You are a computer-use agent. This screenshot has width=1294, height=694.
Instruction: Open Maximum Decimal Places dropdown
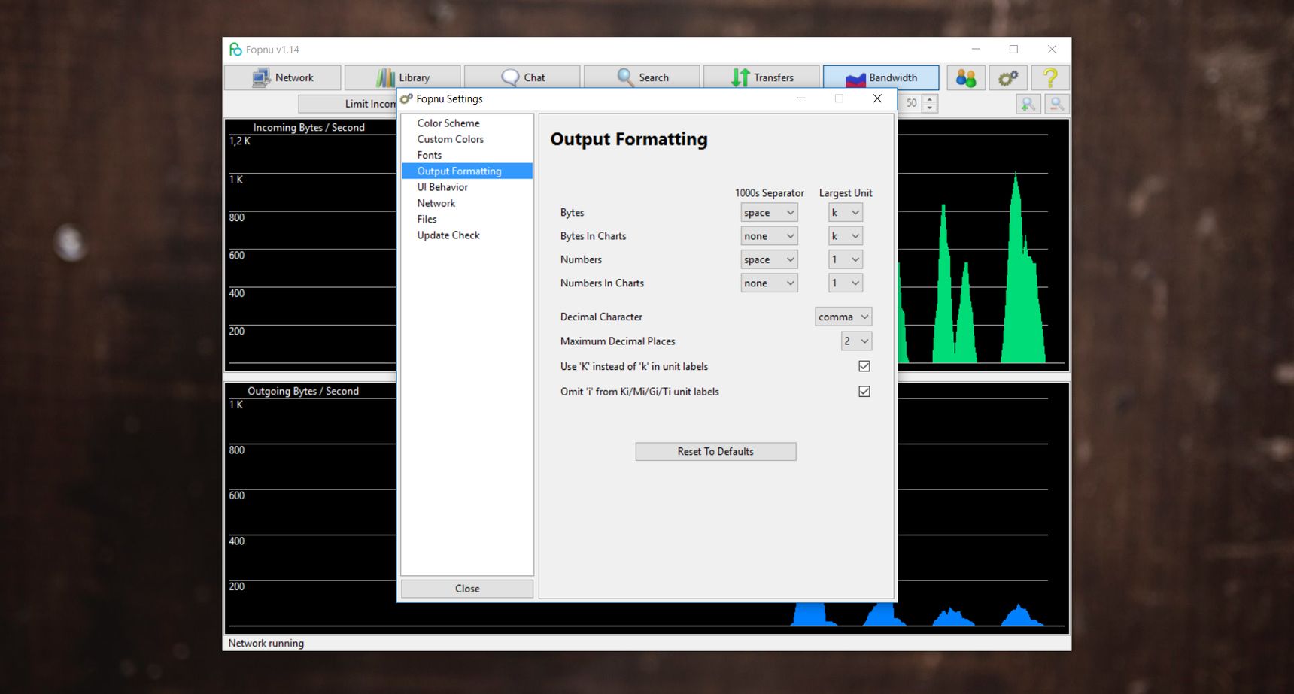pyautogui.click(x=856, y=341)
